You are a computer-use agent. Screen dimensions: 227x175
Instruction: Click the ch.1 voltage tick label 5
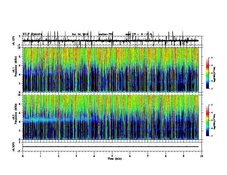[x=19, y=36]
